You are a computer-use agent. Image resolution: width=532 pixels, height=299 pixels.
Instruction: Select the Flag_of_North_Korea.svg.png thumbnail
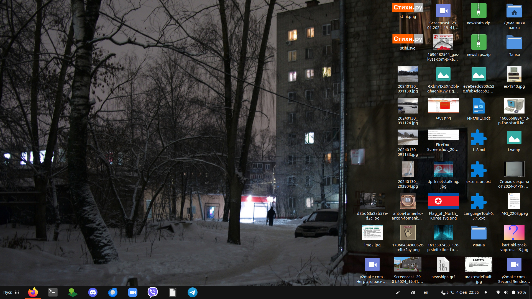coord(443,201)
